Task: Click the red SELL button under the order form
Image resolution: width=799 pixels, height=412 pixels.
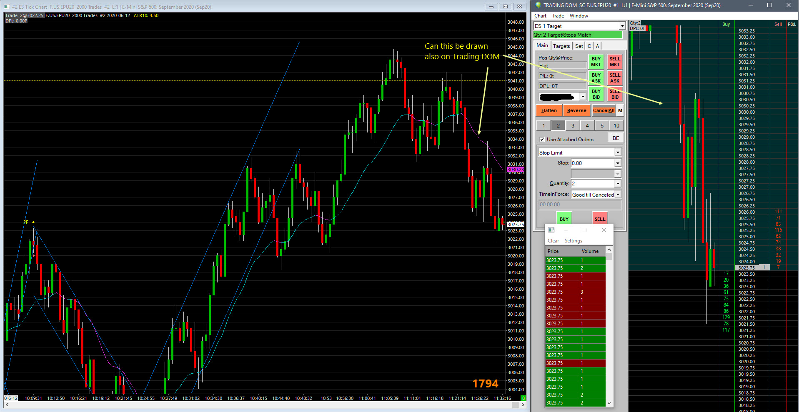Action: pyautogui.click(x=600, y=219)
